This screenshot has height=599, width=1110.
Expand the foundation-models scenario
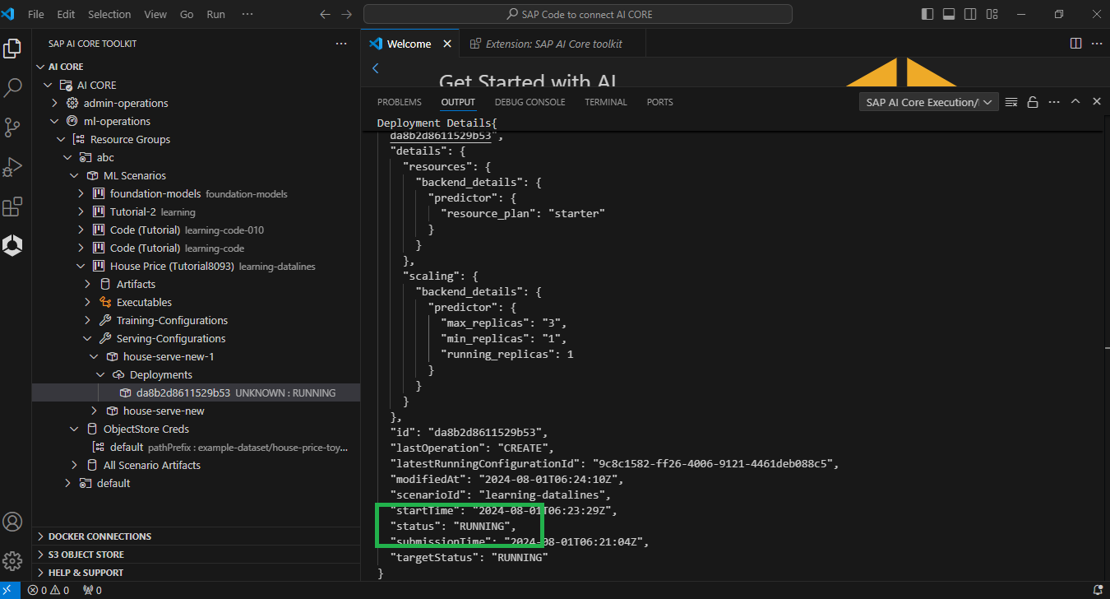pos(81,193)
